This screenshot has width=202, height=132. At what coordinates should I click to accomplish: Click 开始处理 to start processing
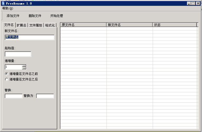pyautogui.click(x=56, y=16)
